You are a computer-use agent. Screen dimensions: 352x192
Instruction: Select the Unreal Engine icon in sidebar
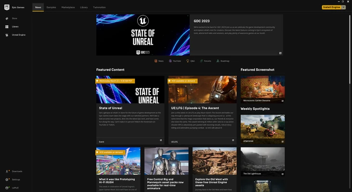7,35
